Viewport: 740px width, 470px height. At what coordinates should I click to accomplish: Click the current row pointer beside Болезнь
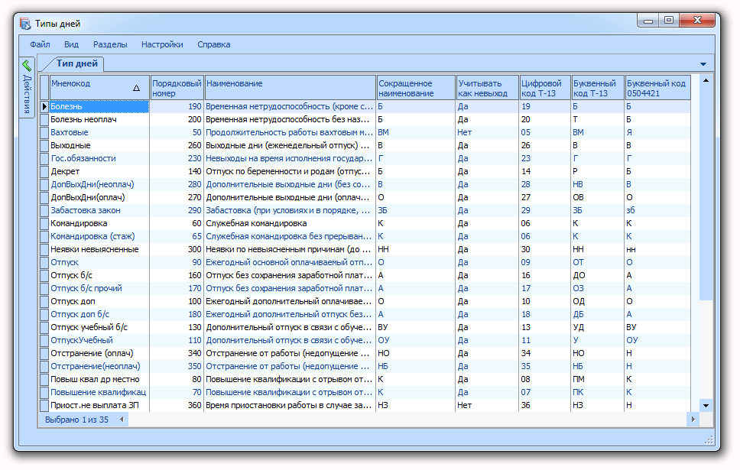click(44, 107)
